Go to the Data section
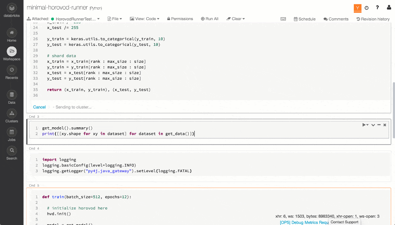The height and width of the screenshot is (225, 395). [12, 95]
